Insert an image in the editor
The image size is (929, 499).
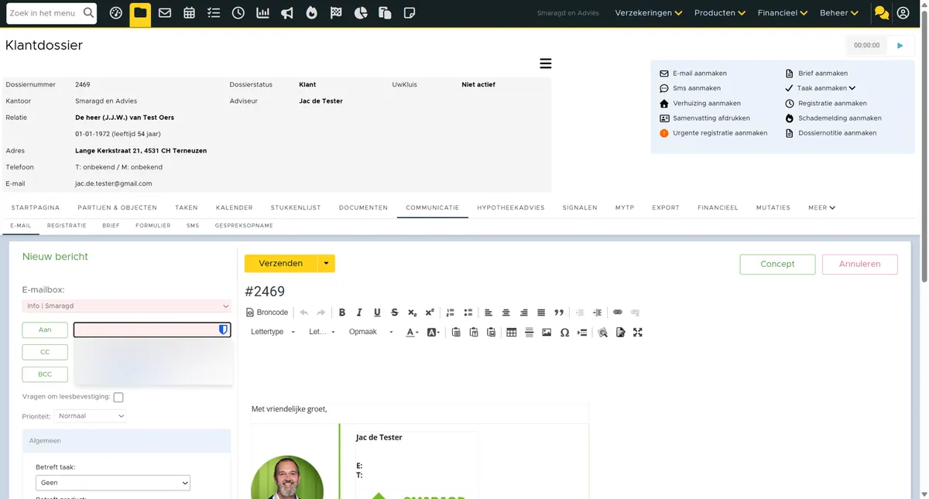click(x=547, y=333)
